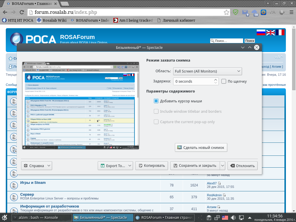Toggle the Добавить курсор мыши checkbox

point(156,101)
